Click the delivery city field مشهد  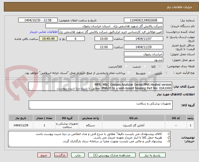143,60
